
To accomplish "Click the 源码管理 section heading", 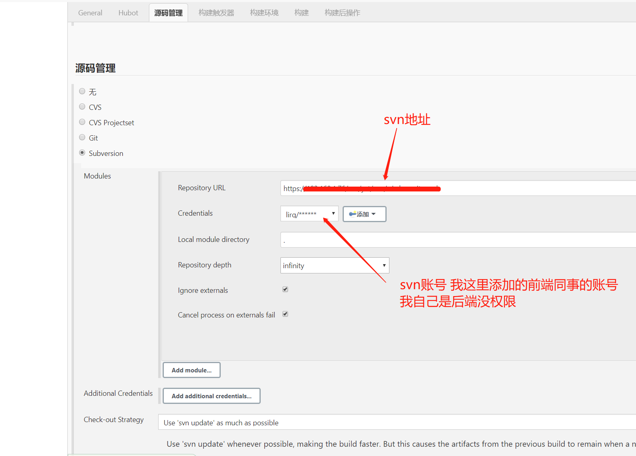I will [x=96, y=68].
